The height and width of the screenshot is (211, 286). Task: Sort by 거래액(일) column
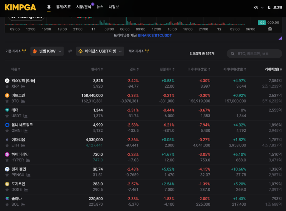[x=273, y=69]
